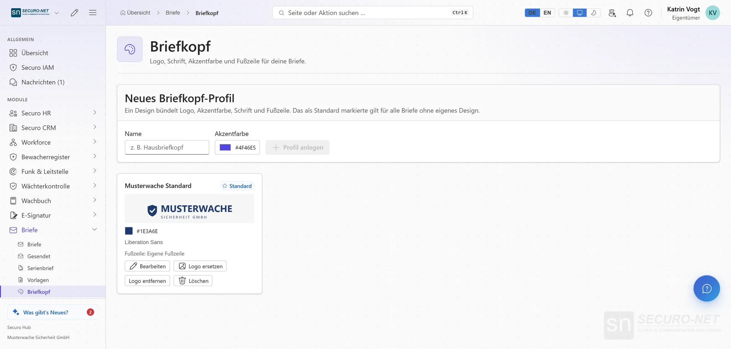Select the system theme monitor icon
This screenshot has height=349, width=731.
click(x=580, y=13)
